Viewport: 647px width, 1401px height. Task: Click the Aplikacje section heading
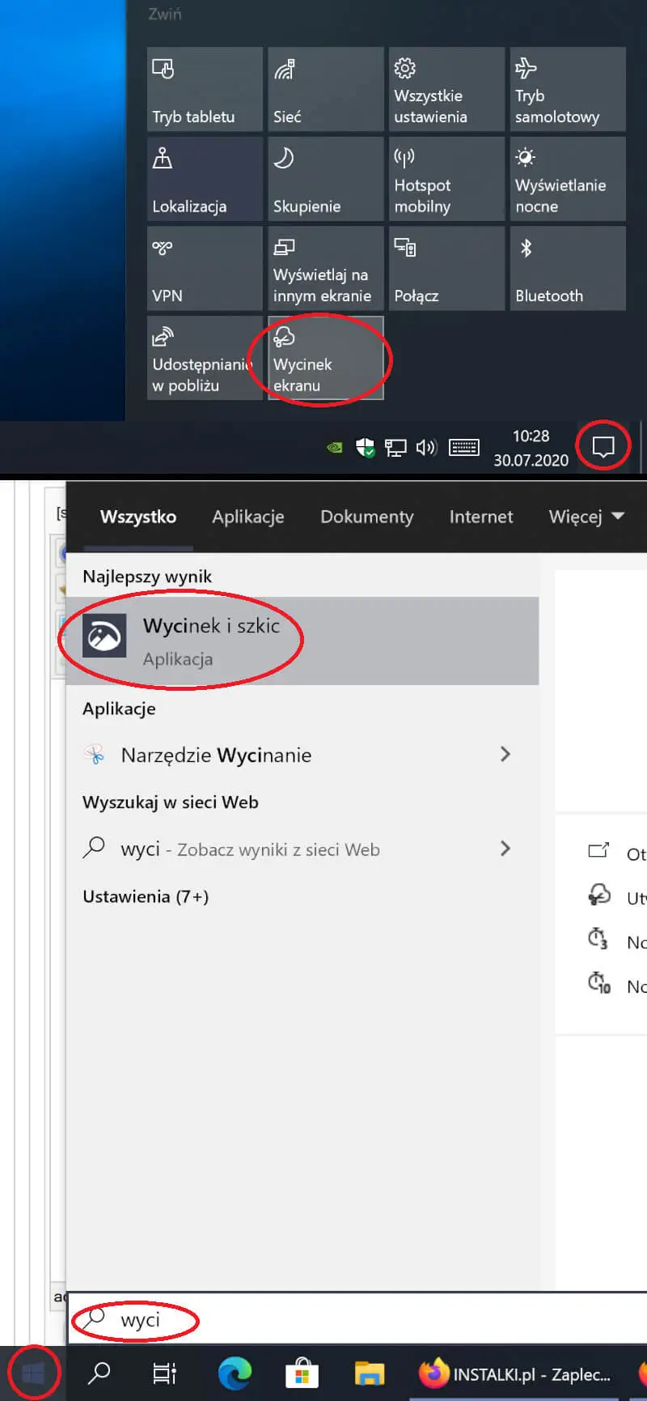[119, 709]
